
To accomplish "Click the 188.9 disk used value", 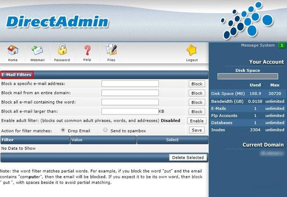I will point(255,93).
